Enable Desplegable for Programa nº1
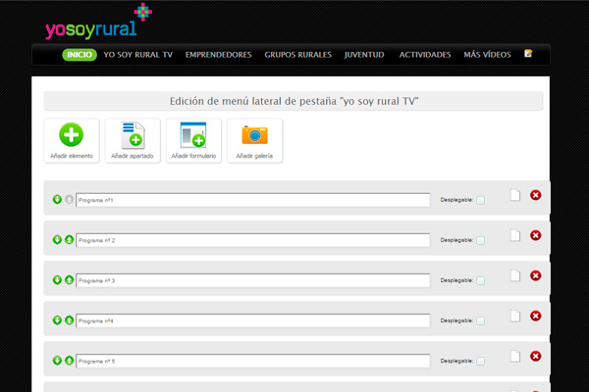The width and height of the screenshot is (589, 392). (480, 200)
